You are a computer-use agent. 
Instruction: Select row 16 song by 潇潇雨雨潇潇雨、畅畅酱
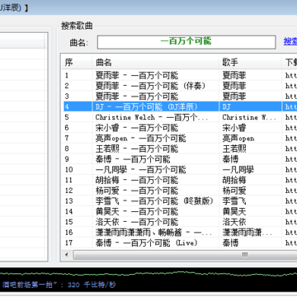pos(153,232)
